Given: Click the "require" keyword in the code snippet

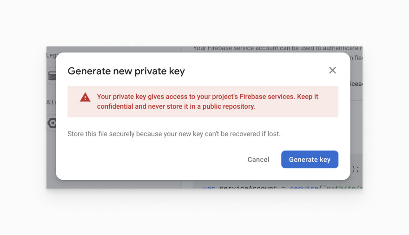Looking at the screenshot, I should 303,187.
